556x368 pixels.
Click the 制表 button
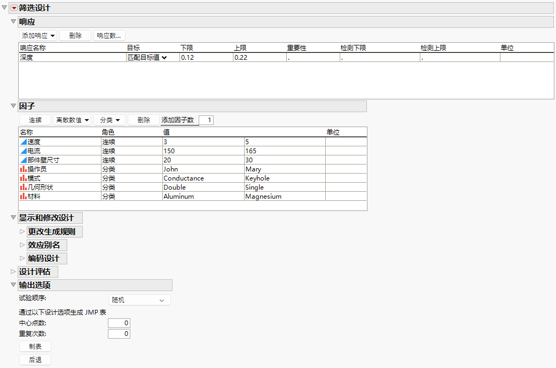pyautogui.click(x=35, y=347)
